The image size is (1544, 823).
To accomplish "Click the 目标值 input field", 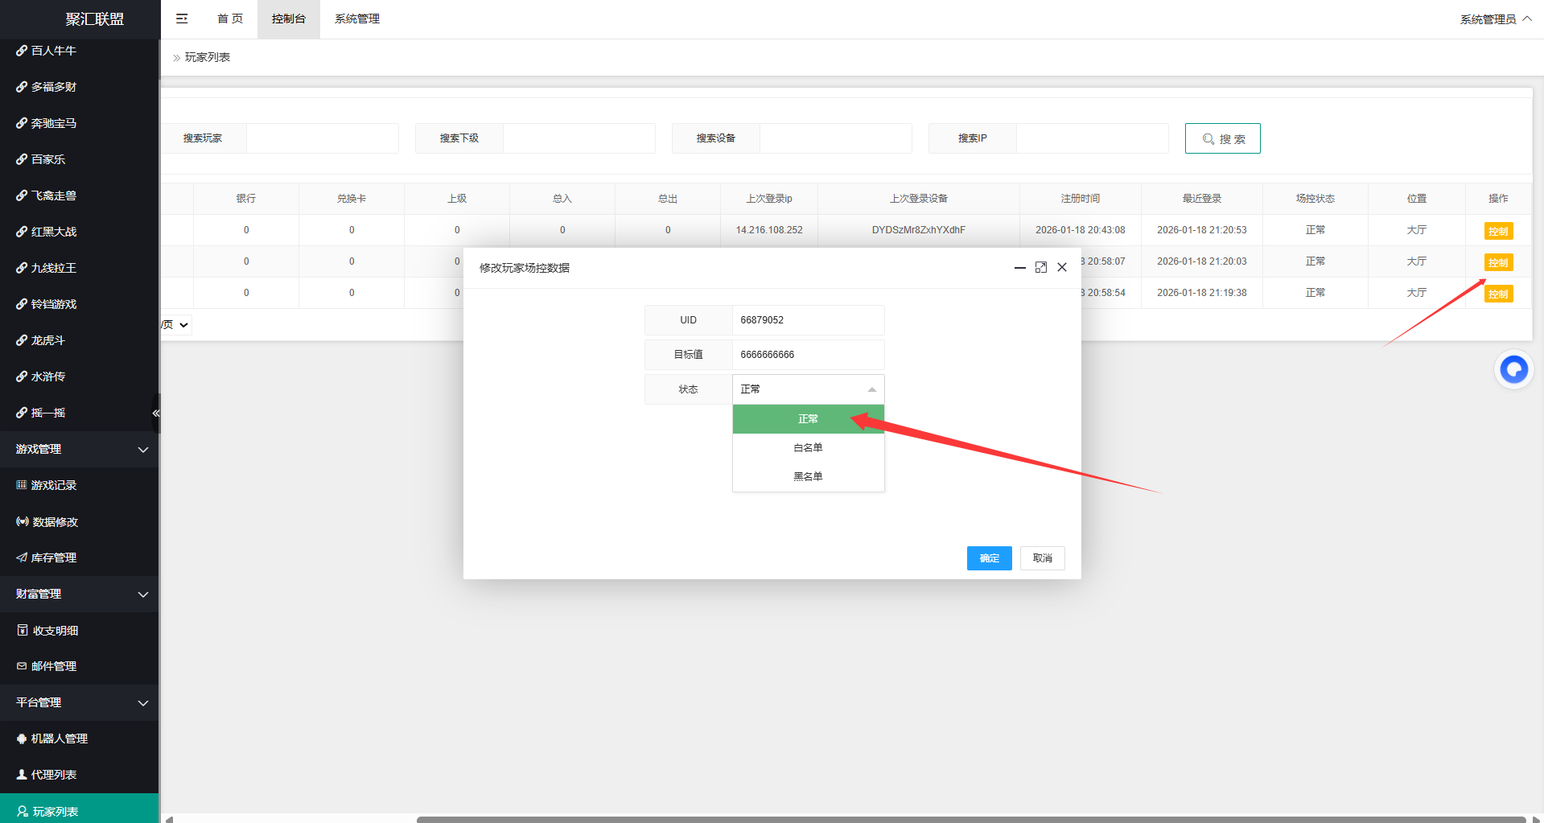I will point(807,355).
